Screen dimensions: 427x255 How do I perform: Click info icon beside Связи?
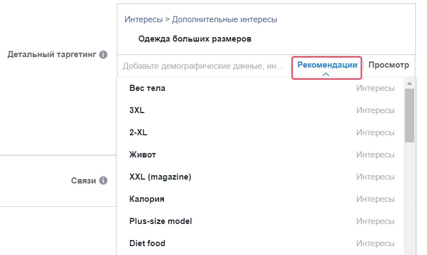pos(103,180)
